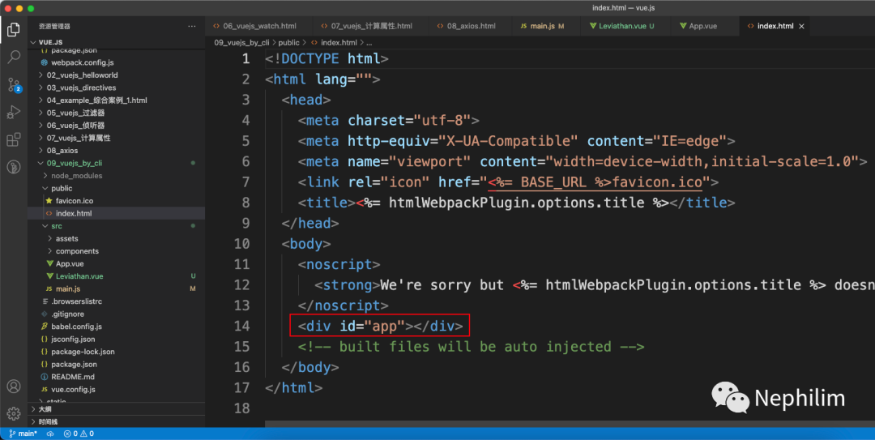875x440 pixels.
Task: Click index.html in the breadcrumb path
Action: coord(339,42)
